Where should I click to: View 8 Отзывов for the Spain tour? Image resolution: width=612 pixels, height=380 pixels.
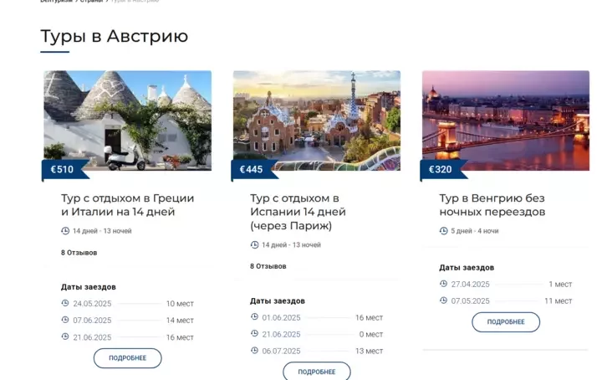[268, 266]
